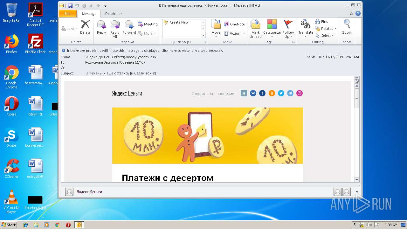Screen dimensions: 407x229
Task: Select the Skype desktop shortcut
Action: [11, 137]
